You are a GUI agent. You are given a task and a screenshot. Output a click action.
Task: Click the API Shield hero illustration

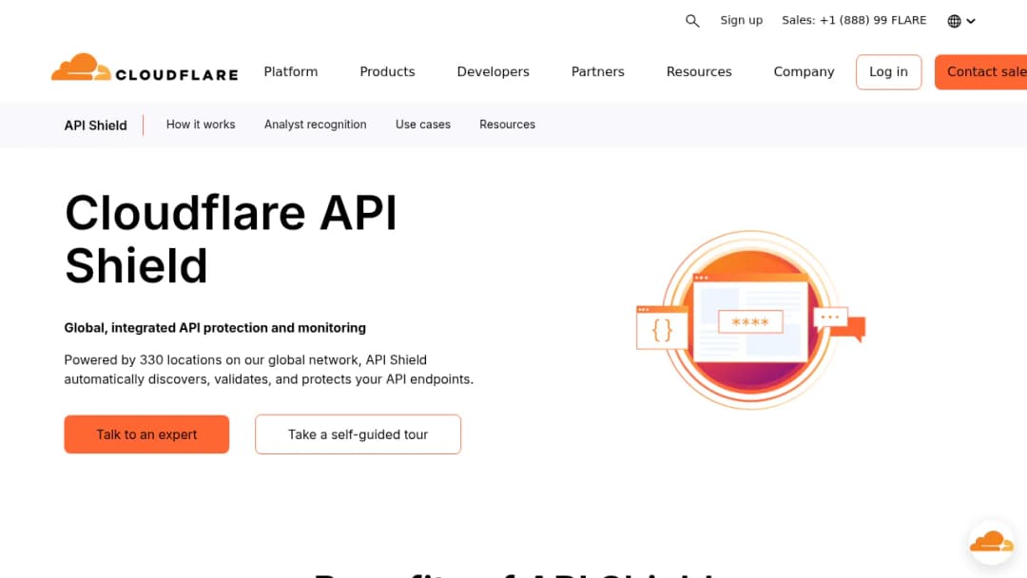point(750,320)
